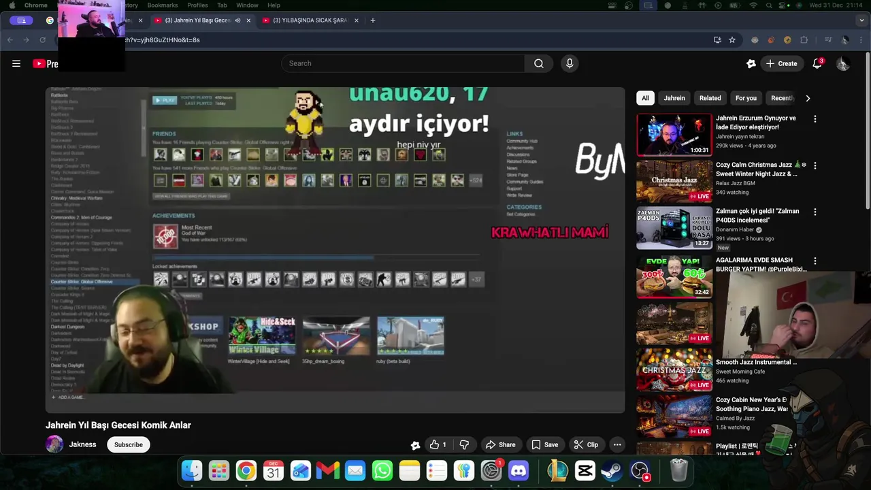Open the Tab menu in macOS menu bar
Screen dimensions: 871x490
(x=222, y=5)
